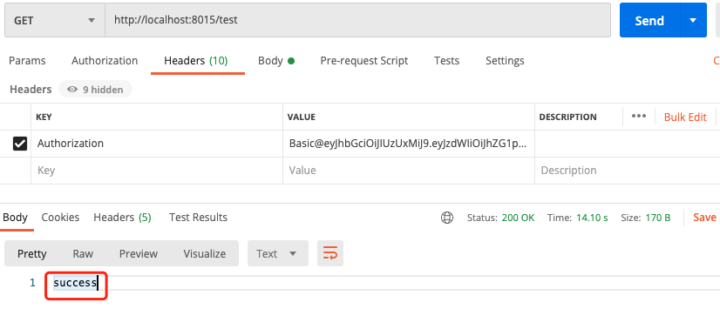The height and width of the screenshot is (329, 720).
Task: Open the request Settings tab
Action: point(505,61)
